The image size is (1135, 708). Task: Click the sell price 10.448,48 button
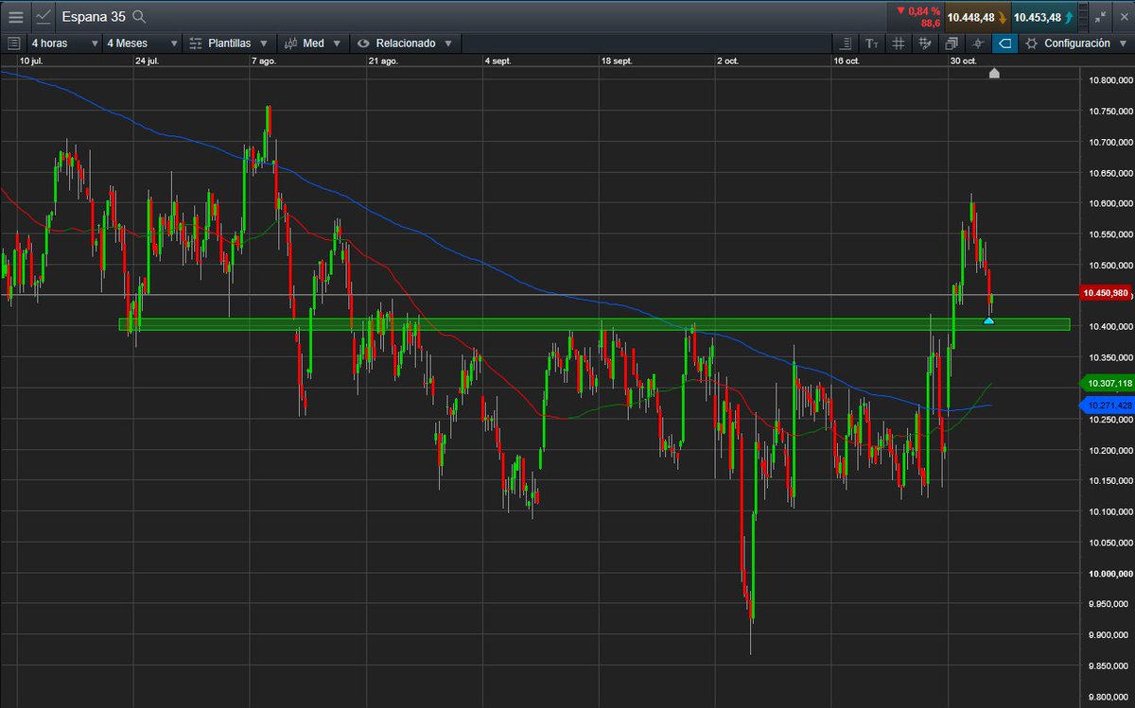977,17
